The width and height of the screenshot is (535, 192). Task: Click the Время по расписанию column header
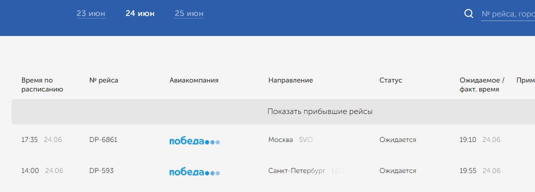(x=42, y=85)
